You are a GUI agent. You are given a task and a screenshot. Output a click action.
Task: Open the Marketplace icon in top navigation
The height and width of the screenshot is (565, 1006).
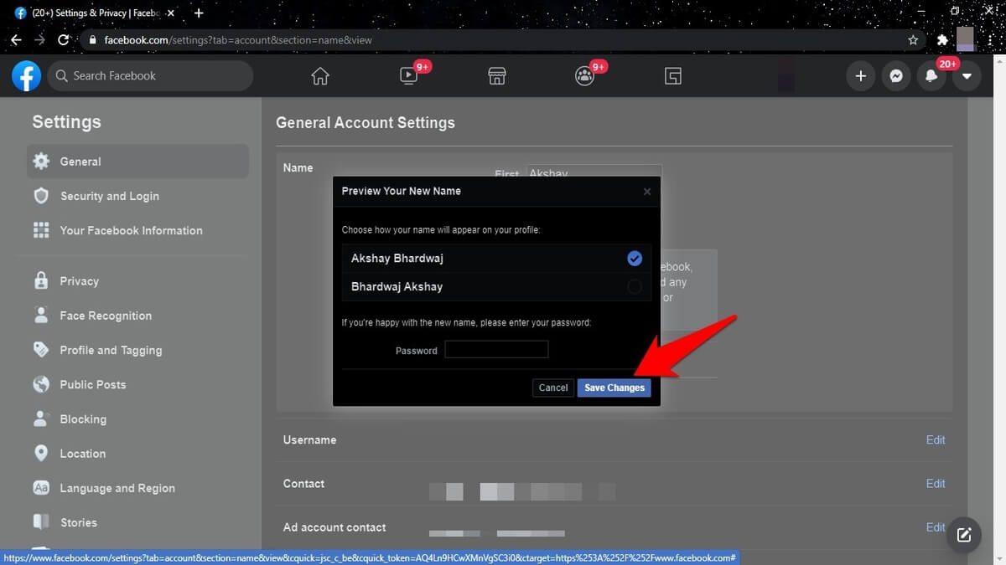(497, 76)
